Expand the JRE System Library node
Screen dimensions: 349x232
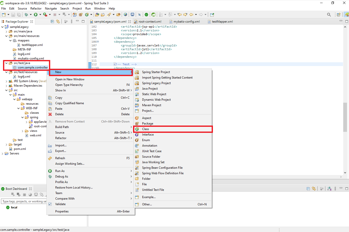(x=6, y=81)
